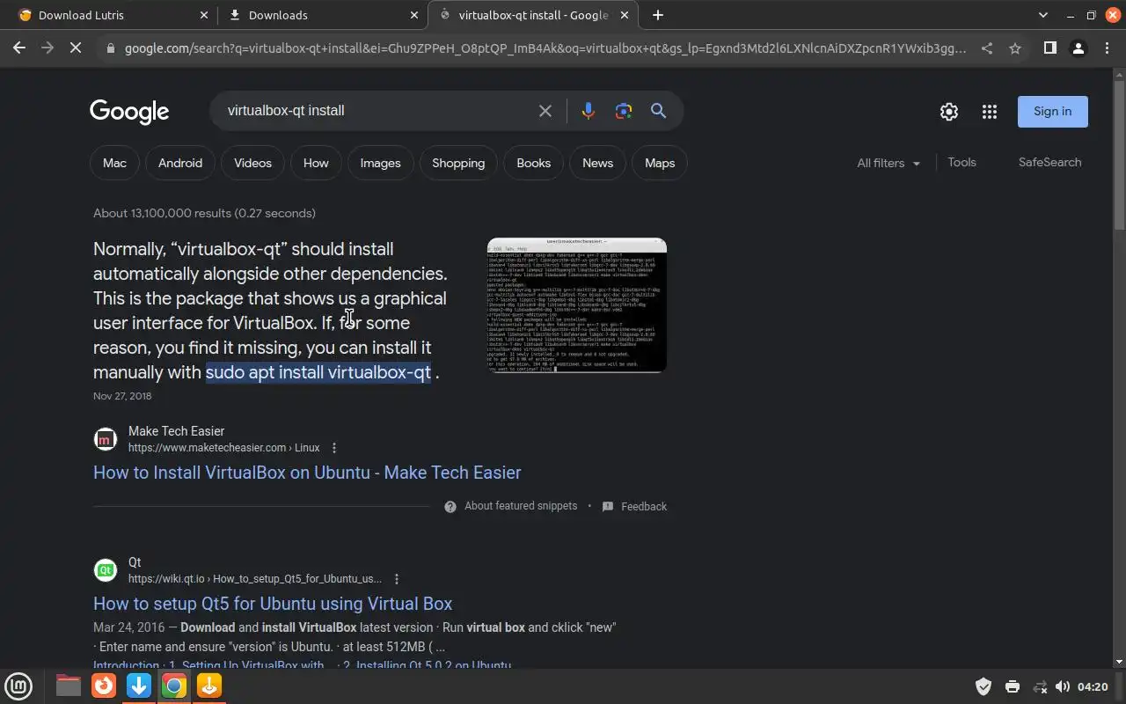Open How to setup Qt5 for Ubuntu link
This screenshot has height=704, width=1126.
click(273, 604)
